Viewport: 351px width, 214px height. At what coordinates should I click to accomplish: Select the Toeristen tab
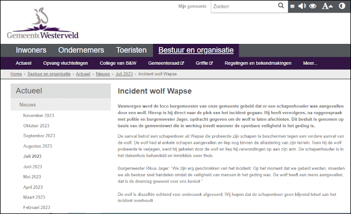(131, 50)
